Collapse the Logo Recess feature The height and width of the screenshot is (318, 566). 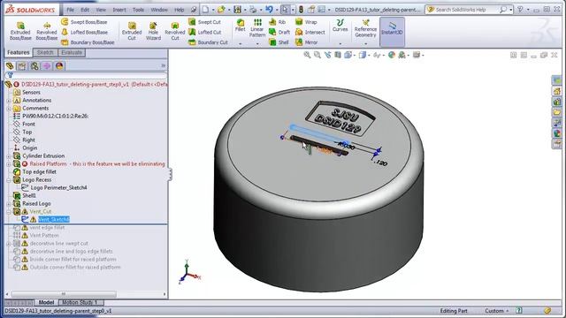tap(9, 180)
